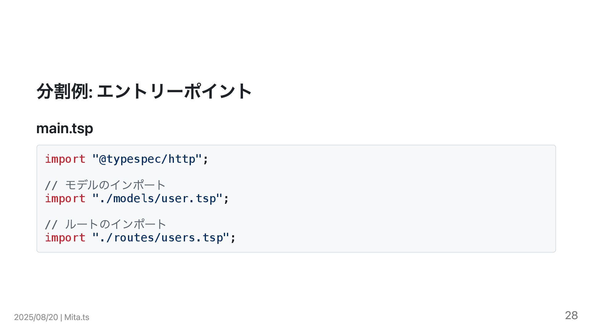Click the モデルのインポート comment line

[105, 185]
